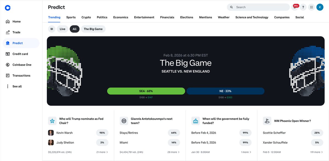Screen dimensions: 329x161
Task: Expand 119 more Phoenix Open options
Action: [x=317, y=152]
